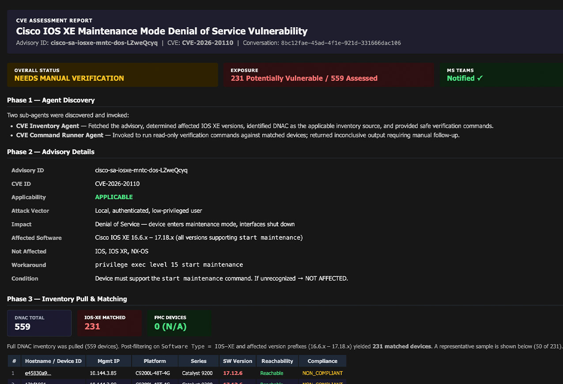This screenshot has height=384, width=563.
Task: Select the Exposure summary card
Action: pos(329,75)
